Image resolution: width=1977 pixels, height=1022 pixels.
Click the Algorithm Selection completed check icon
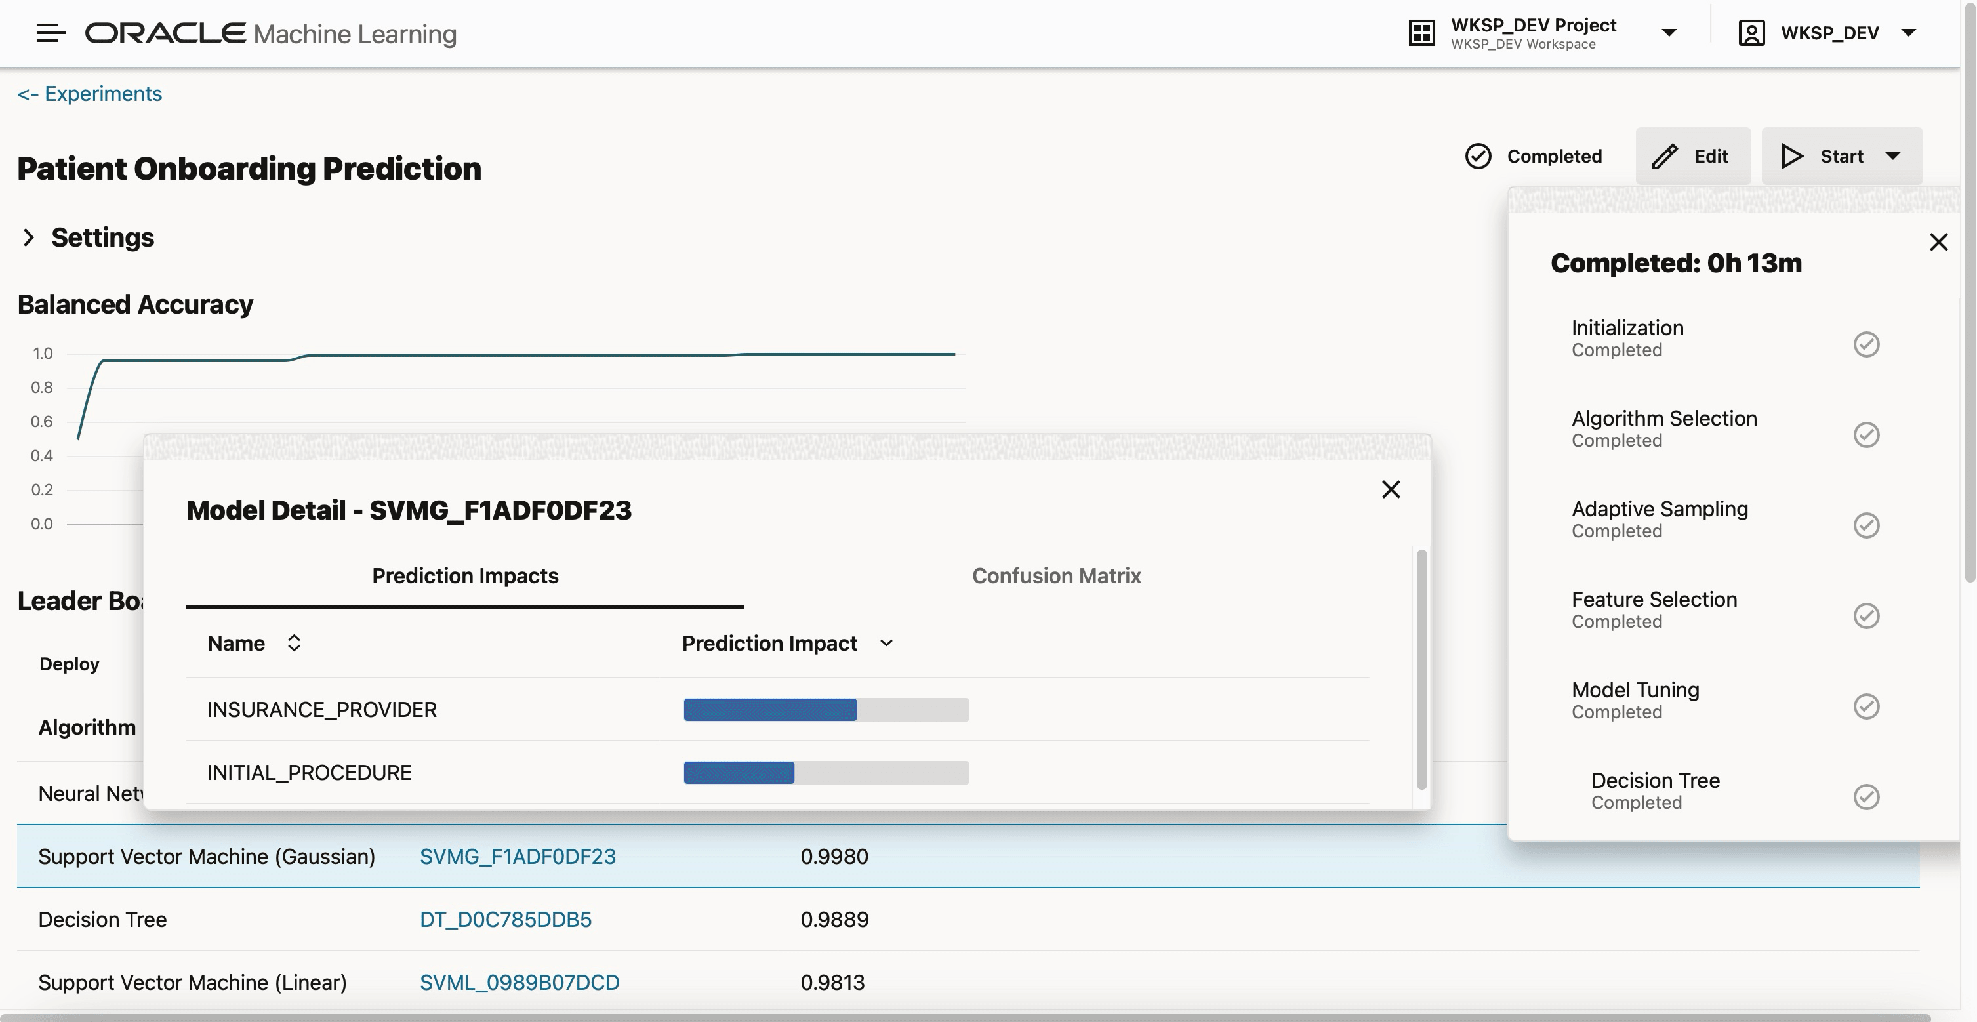1865,435
